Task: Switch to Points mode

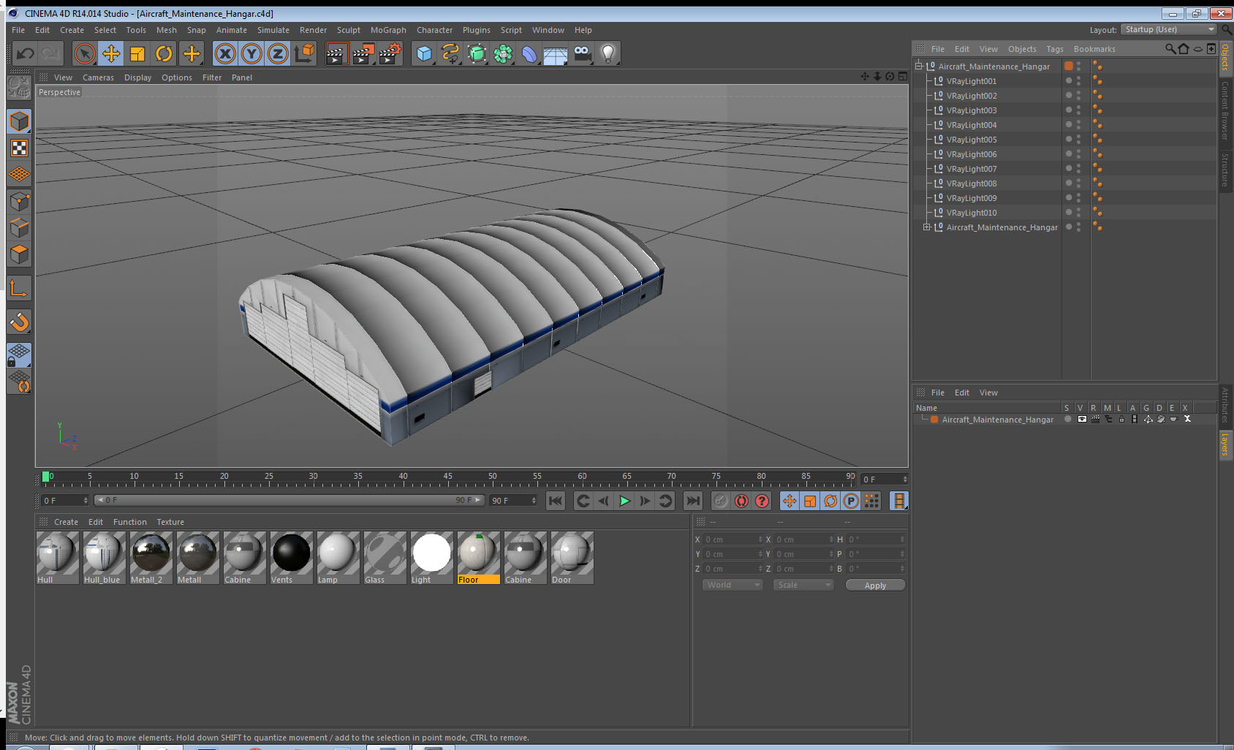Action: click(19, 202)
